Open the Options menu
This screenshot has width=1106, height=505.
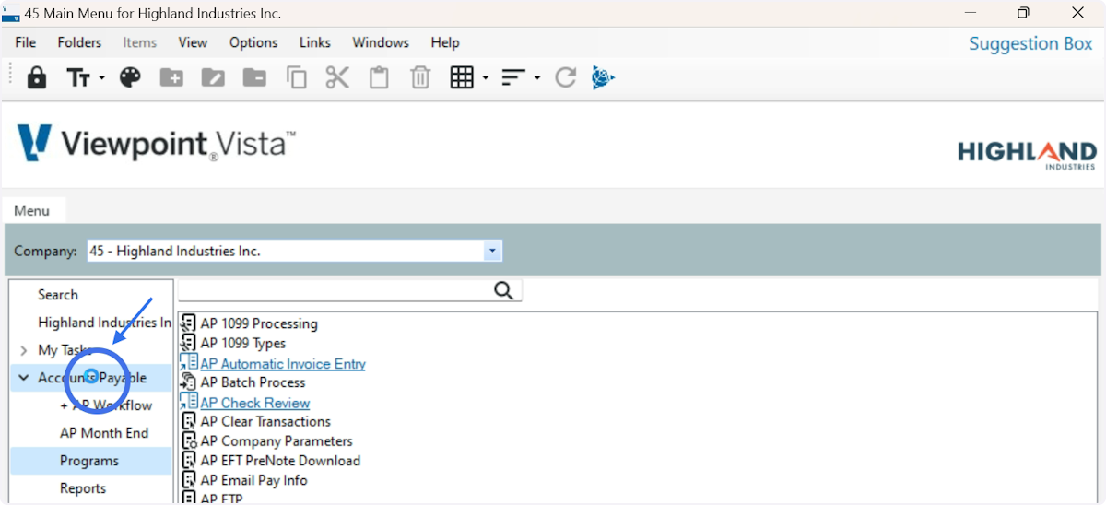(253, 42)
